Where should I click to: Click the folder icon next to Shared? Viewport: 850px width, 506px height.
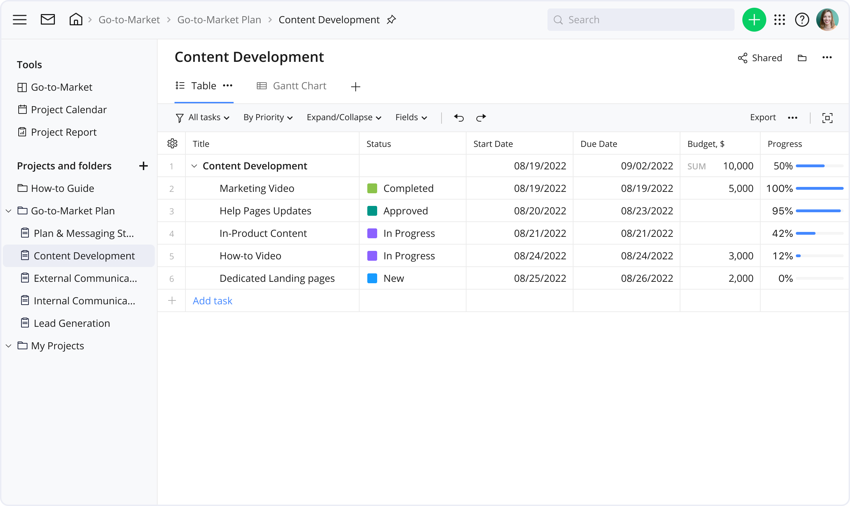coord(802,58)
